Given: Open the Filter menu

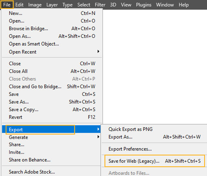Looking at the screenshot, I should click(100, 5).
